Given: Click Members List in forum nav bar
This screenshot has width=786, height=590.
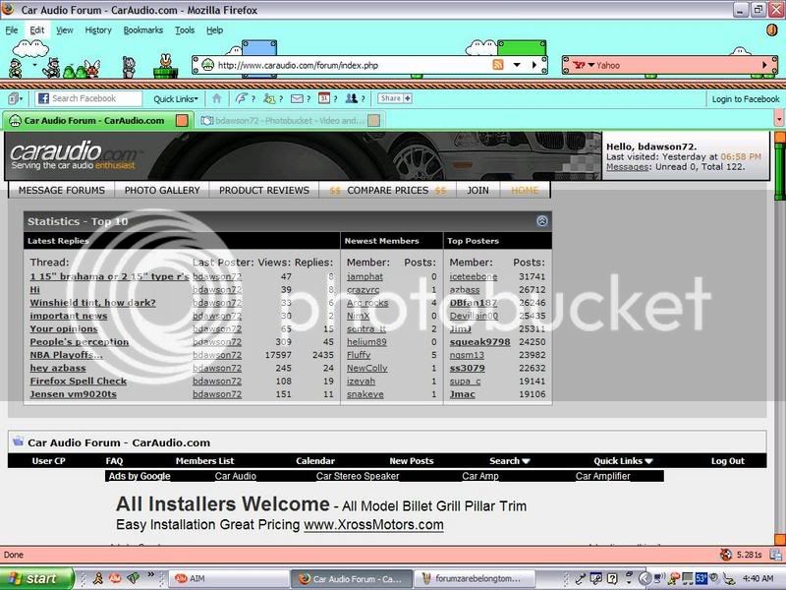Looking at the screenshot, I should click(204, 460).
